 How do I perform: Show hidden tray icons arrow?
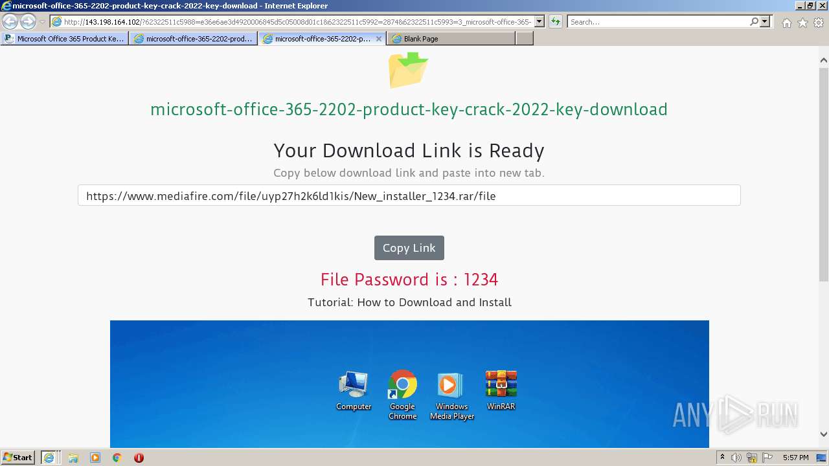pos(722,458)
